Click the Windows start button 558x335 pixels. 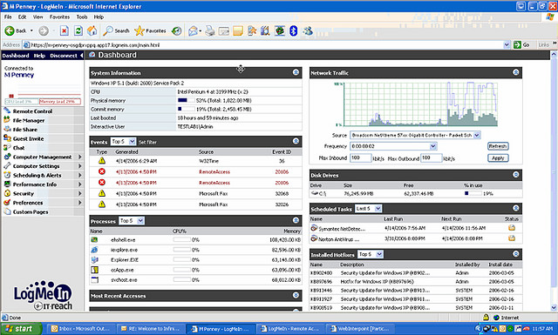coord(21,329)
